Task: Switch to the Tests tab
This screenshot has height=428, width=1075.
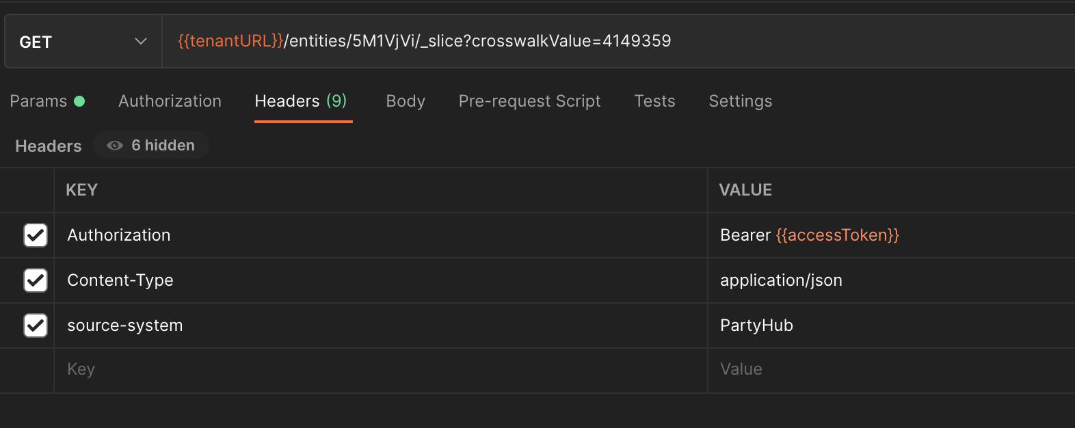Action: tap(654, 101)
